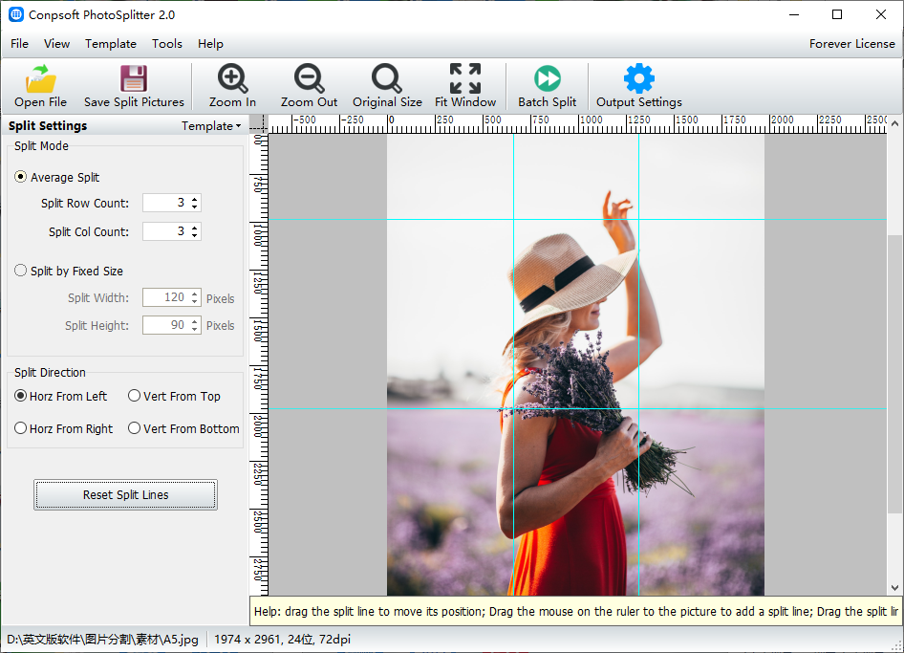Click the Save Split Pictures floppy icon
The height and width of the screenshot is (653, 904).
(133, 78)
